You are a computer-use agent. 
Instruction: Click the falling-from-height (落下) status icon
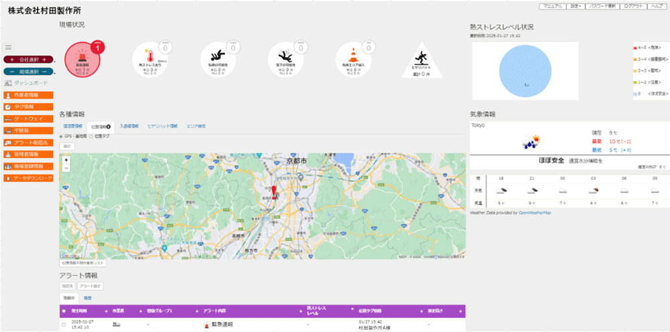[286, 58]
